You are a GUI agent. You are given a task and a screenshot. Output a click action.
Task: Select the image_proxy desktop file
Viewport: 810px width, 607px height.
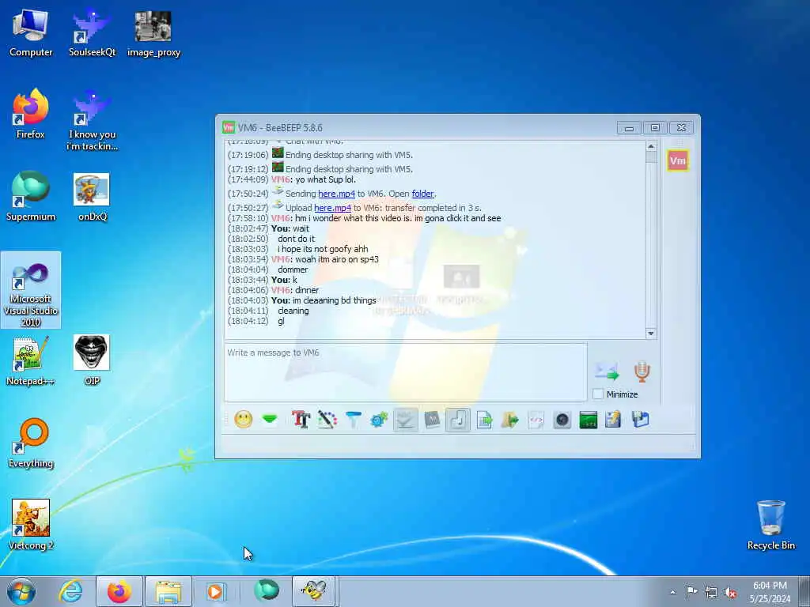[153, 34]
